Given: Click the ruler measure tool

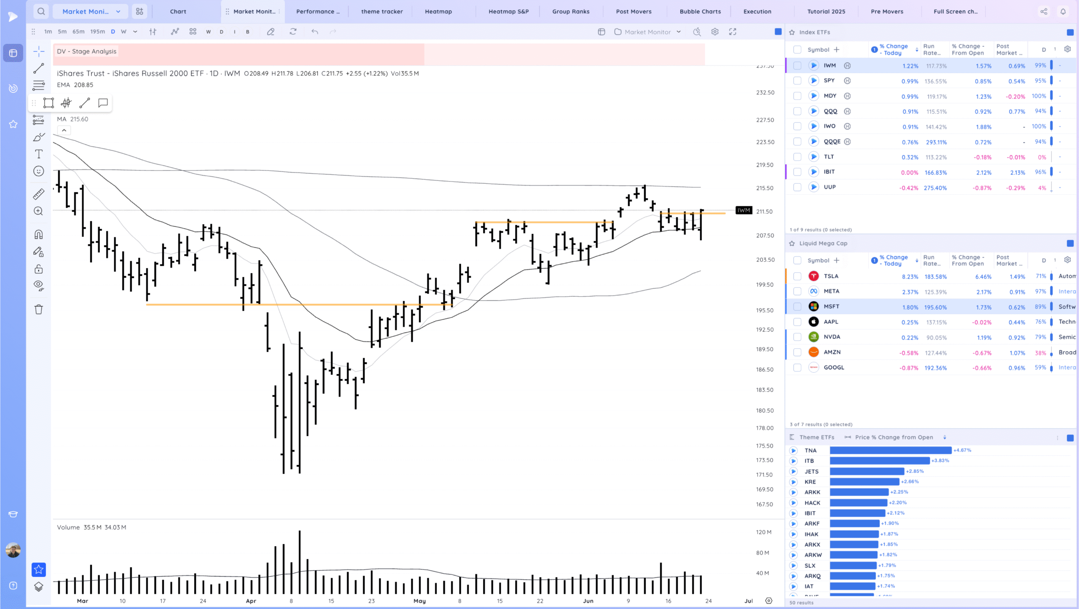Looking at the screenshot, I should [x=39, y=194].
